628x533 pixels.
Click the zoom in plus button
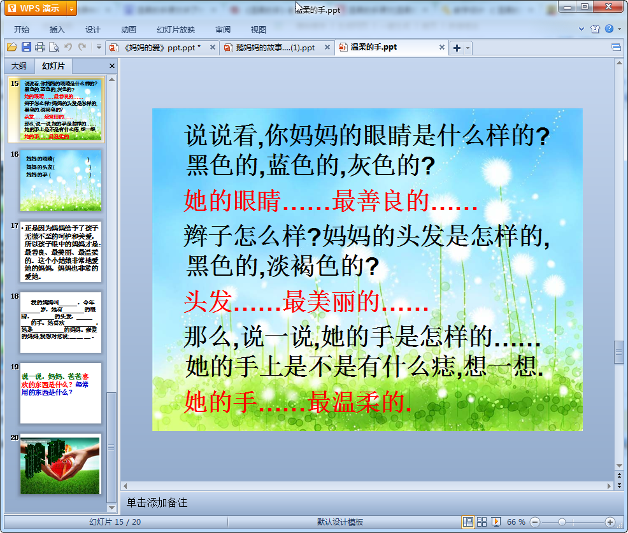(610, 522)
